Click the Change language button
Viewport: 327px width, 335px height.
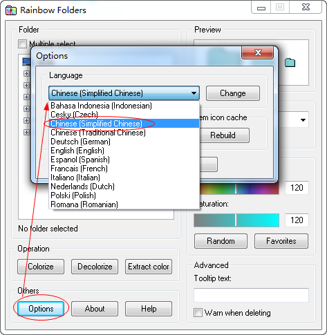pyautogui.click(x=233, y=93)
